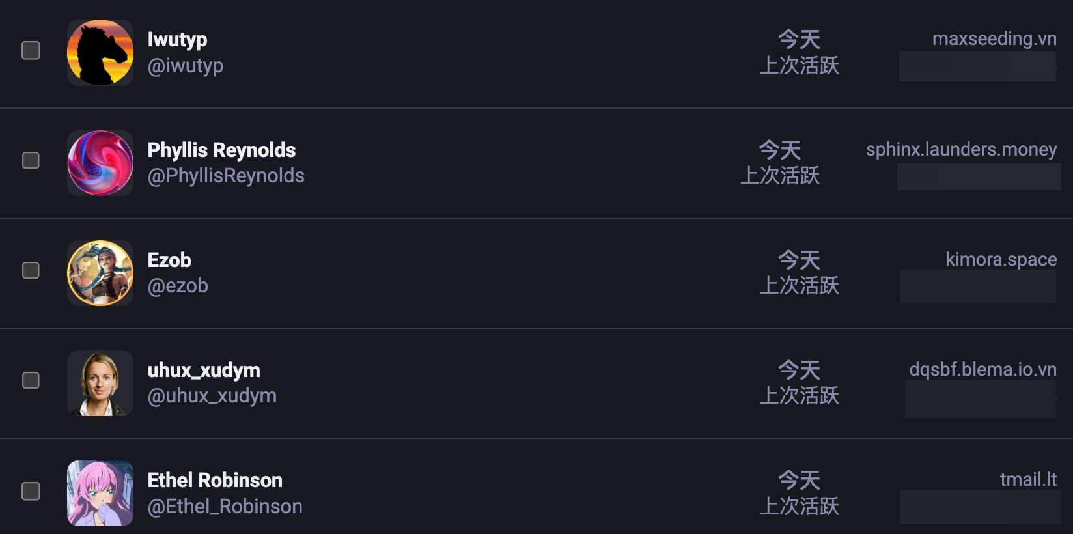1073x534 pixels.
Task: Open the @Ethel_Robinson username
Action: [225, 507]
